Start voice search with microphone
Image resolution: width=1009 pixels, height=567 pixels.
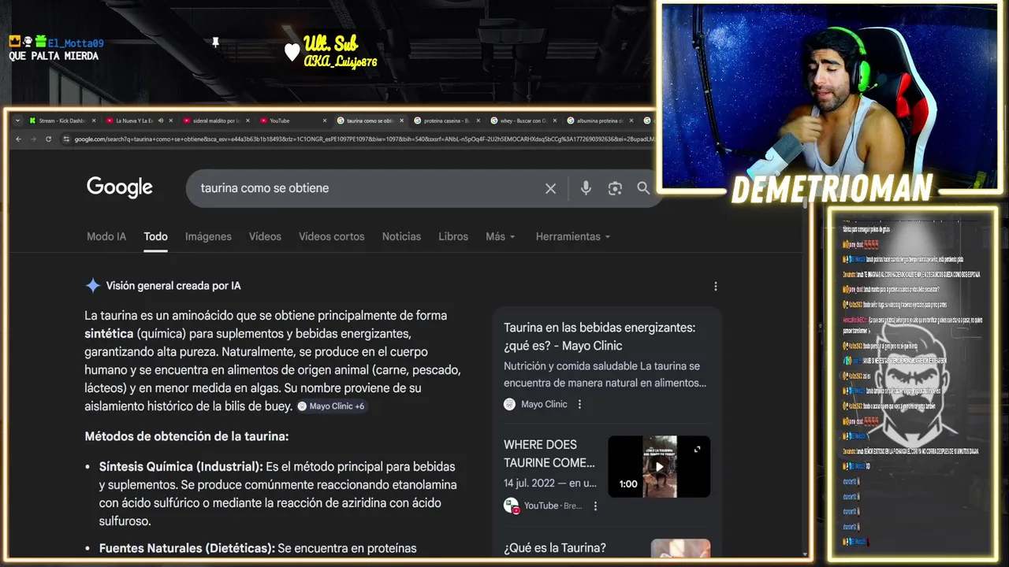[x=586, y=188]
